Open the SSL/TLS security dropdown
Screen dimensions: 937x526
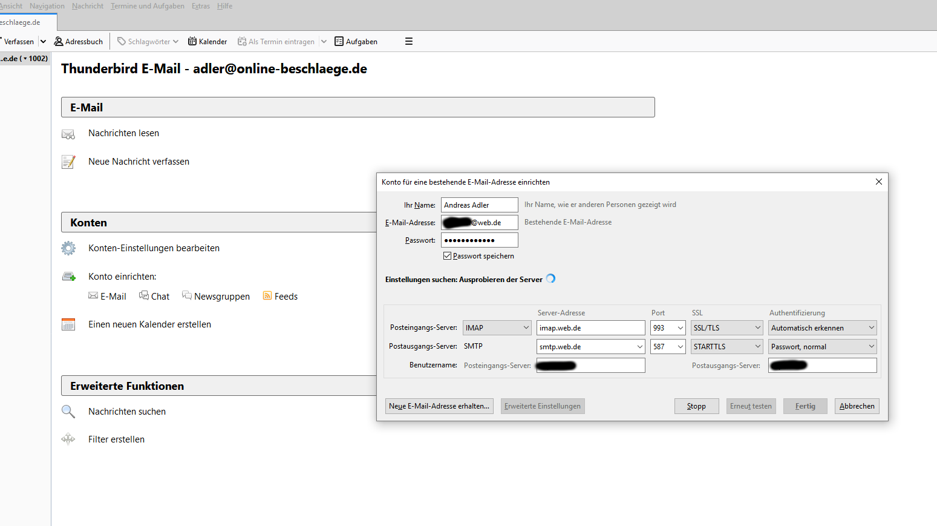tap(726, 327)
